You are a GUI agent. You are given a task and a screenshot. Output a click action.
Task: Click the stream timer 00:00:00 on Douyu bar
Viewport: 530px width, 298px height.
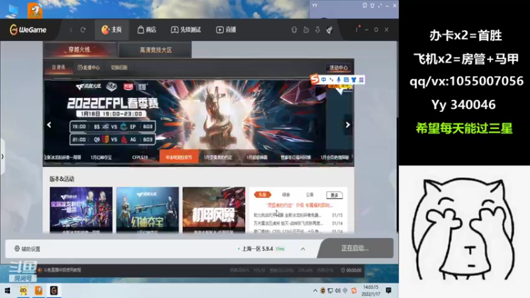[351, 270]
